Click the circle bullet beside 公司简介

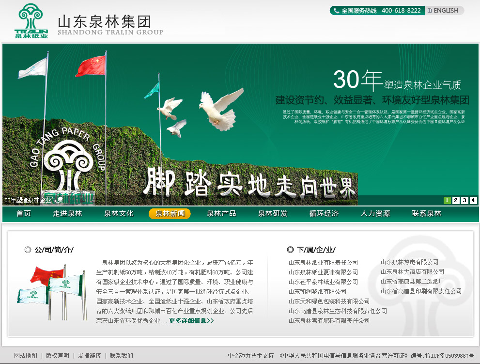click(x=28, y=250)
